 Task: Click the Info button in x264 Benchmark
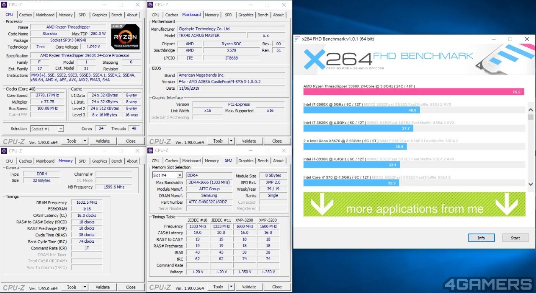(x=481, y=238)
